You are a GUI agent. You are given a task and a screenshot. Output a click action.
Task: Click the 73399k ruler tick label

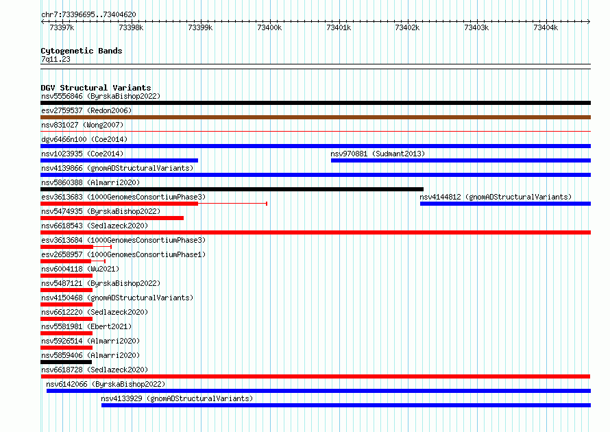[200, 28]
